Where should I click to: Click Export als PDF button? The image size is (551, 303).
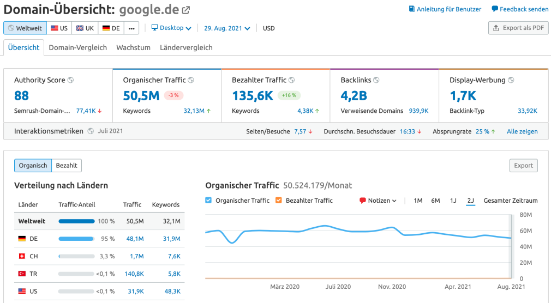(x=518, y=28)
